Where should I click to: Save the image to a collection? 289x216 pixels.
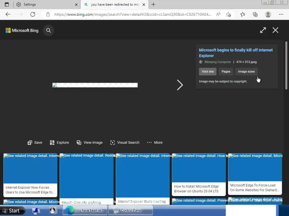[35, 143]
